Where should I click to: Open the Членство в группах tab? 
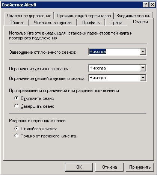coord(53,23)
